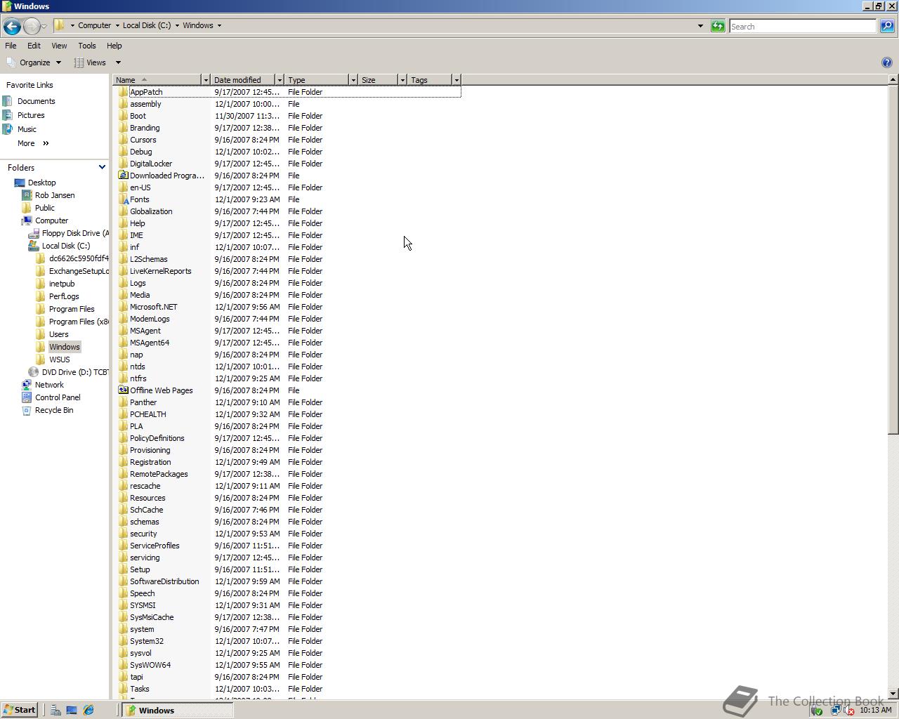Open the Edit menu
The image size is (899, 719).
click(x=34, y=46)
